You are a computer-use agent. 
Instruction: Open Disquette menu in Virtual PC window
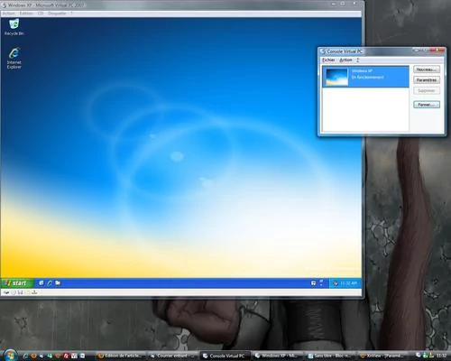click(57, 14)
